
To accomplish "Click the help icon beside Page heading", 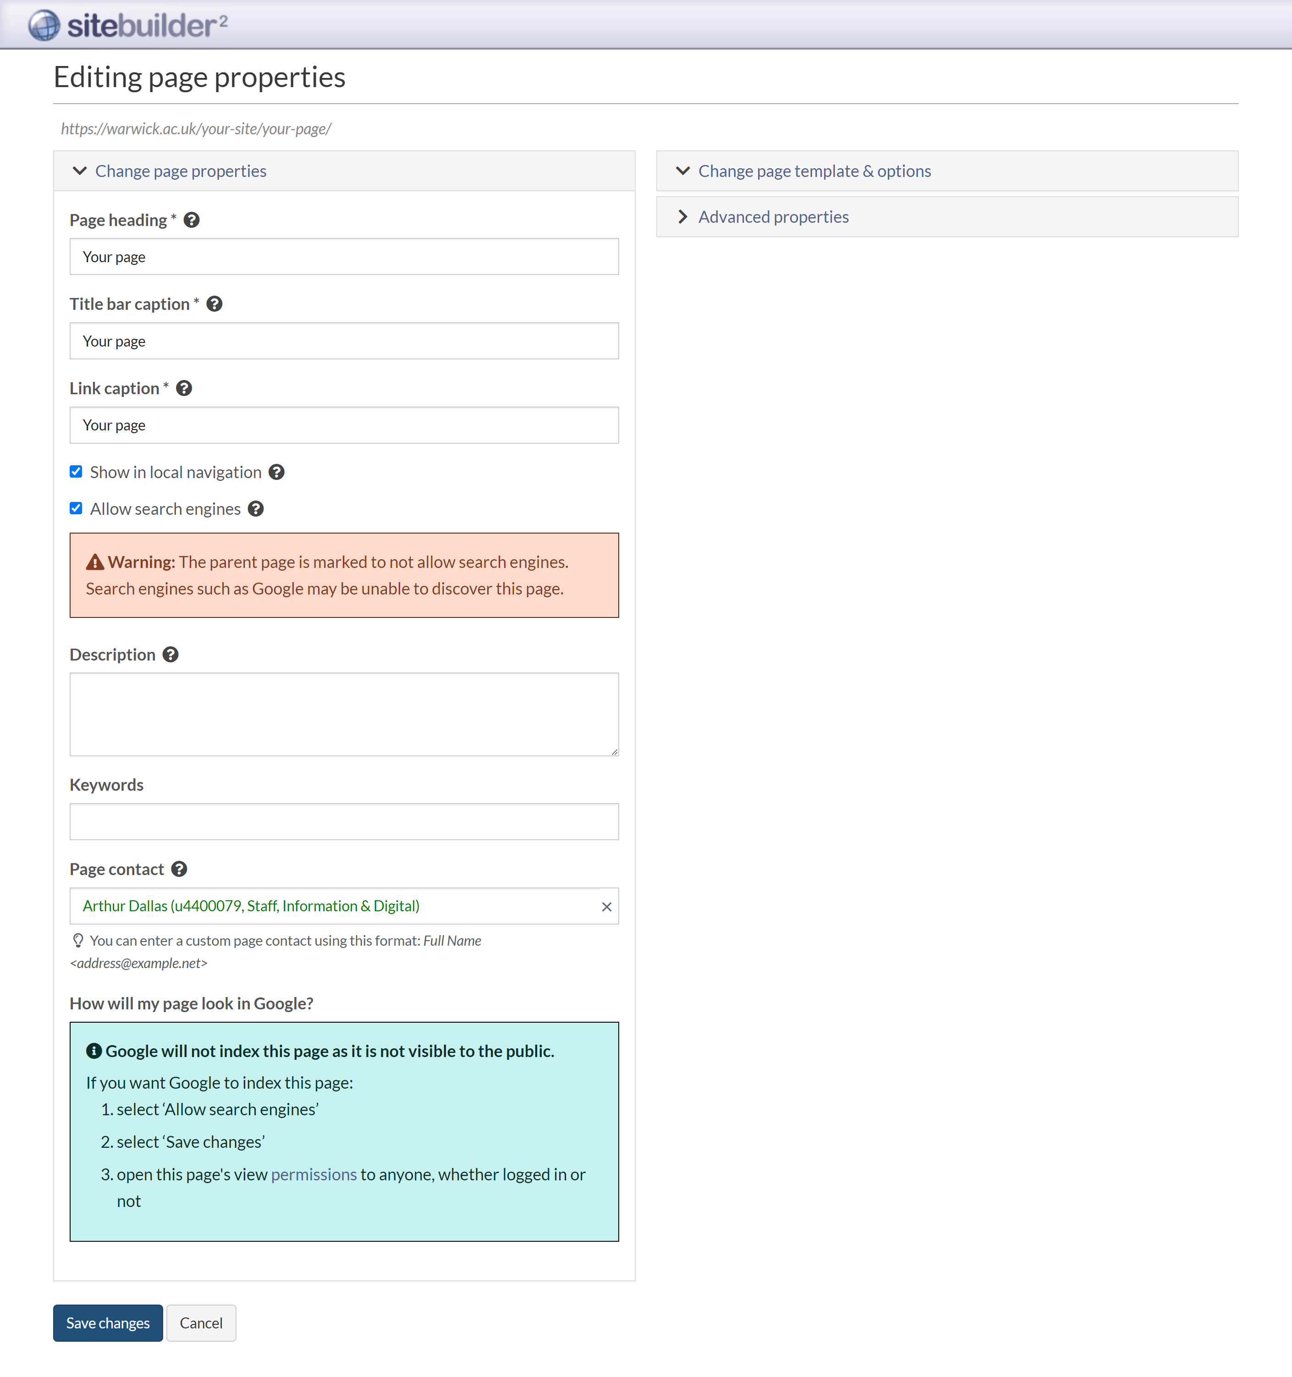I will 192,220.
